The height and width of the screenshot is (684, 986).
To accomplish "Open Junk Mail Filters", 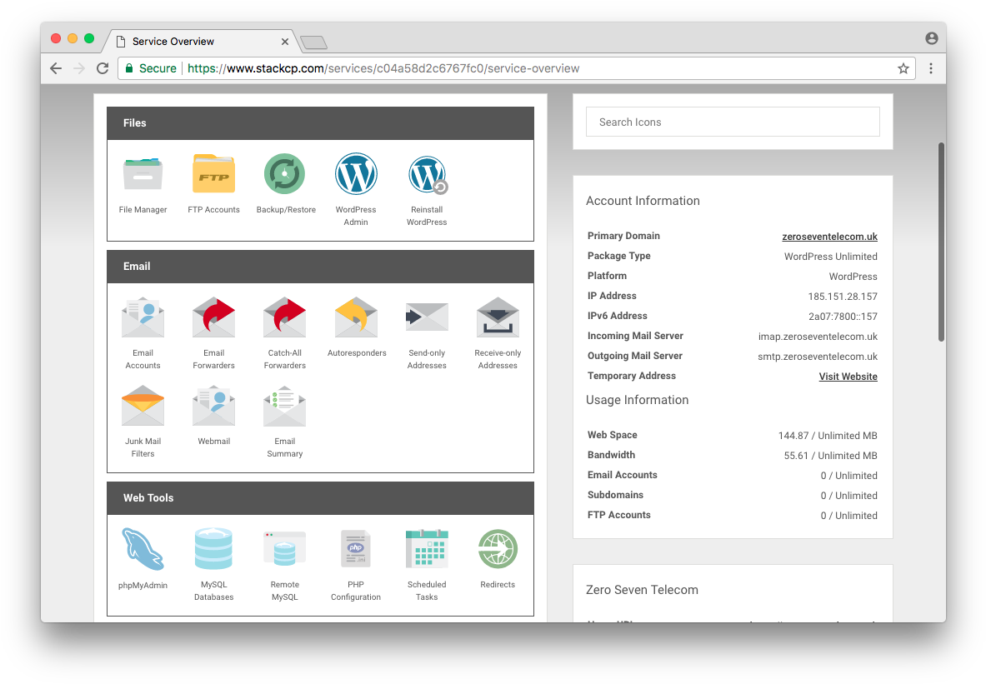I will 143,406.
